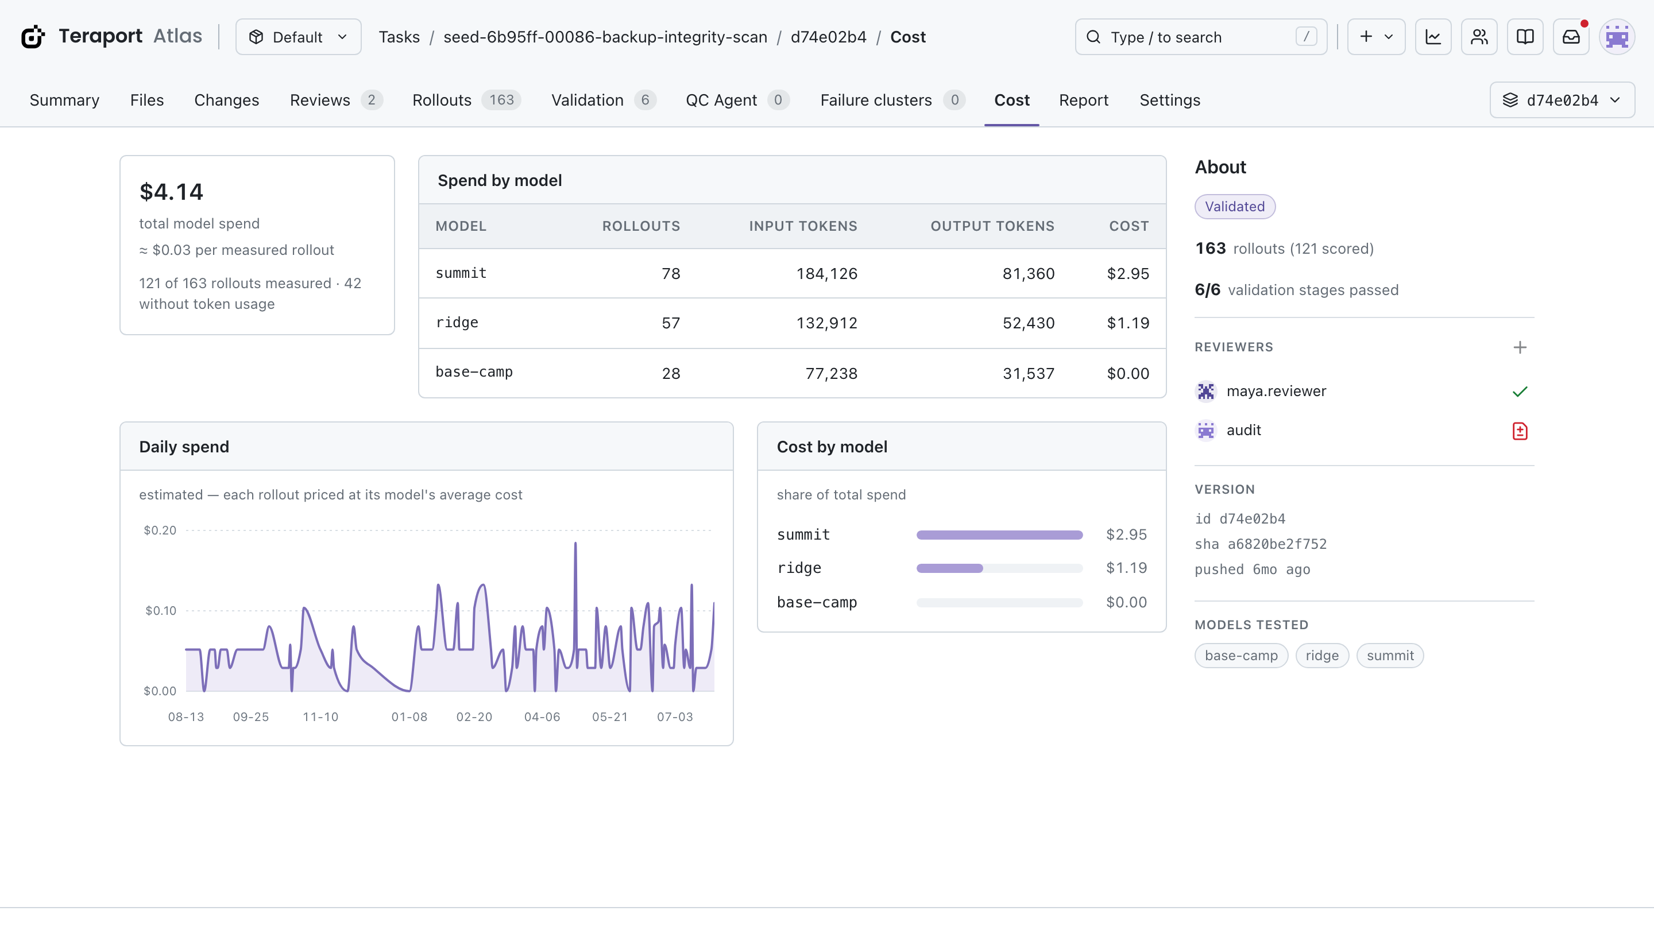
Task: Select the ridge row in Spend by model
Action: pyautogui.click(x=792, y=323)
